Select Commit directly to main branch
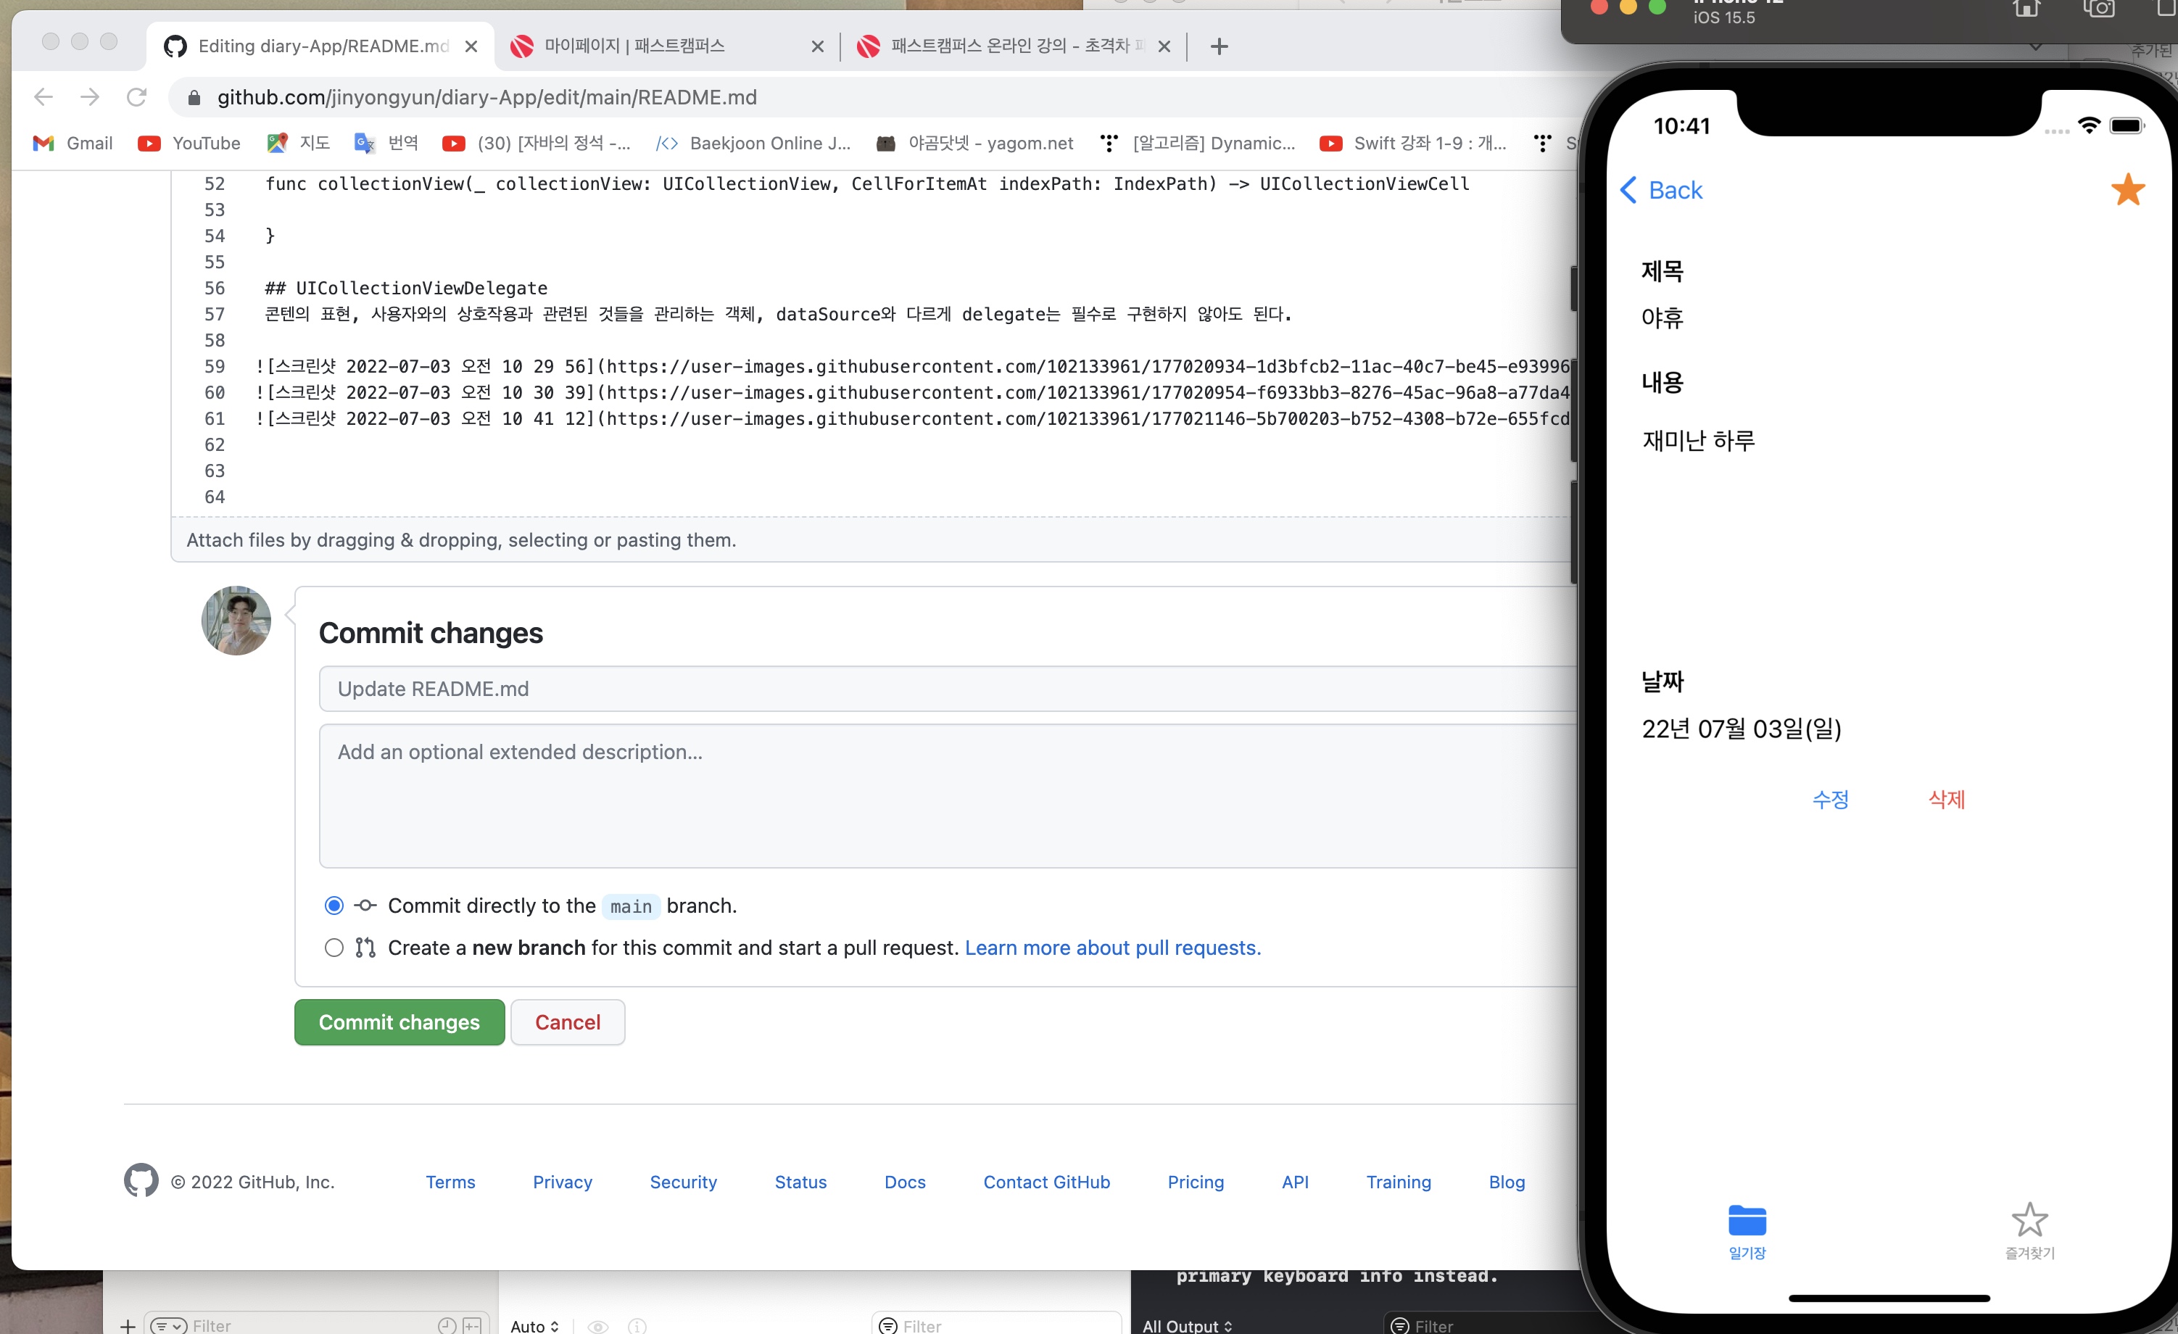The height and width of the screenshot is (1334, 2178). [x=334, y=906]
